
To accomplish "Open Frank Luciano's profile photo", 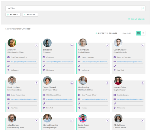I will coord(12,81).
